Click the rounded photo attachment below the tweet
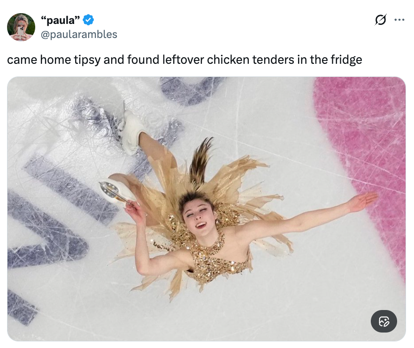 coord(207,209)
